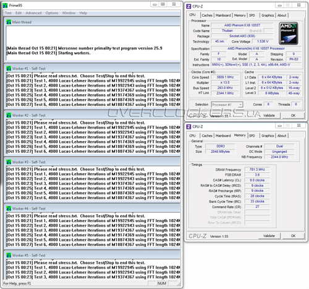Screen dimensions: 309x289
Task: Open the Options menu in Prime95
Action: pos(52,13)
